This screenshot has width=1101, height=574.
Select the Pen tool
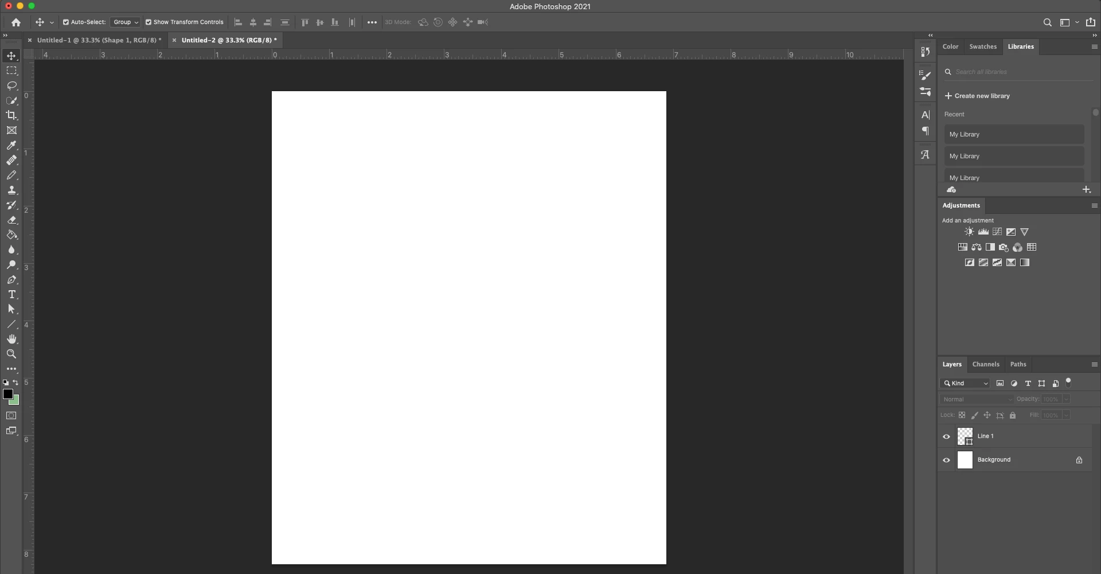coord(11,280)
